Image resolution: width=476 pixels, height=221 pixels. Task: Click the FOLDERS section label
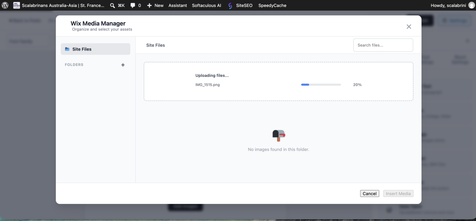point(74,65)
